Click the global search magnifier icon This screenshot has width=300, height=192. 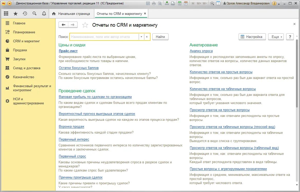tap(34, 13)
